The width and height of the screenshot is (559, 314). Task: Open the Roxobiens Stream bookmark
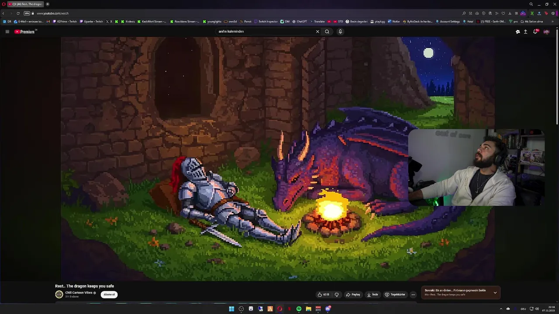pos(185,21)
